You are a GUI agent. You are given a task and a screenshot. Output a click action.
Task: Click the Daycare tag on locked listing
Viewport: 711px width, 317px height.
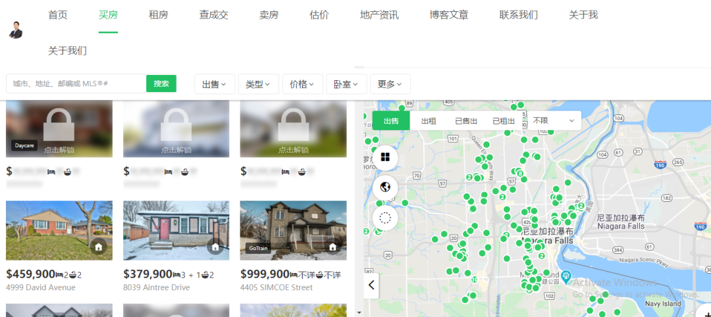(24, 145)
